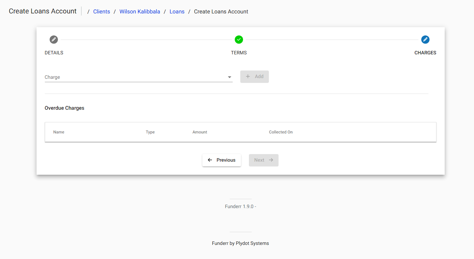Viewport: 474px width, 259px height.
Task: Click the Name column header in Overdue Charges
Action: (59, 132)
